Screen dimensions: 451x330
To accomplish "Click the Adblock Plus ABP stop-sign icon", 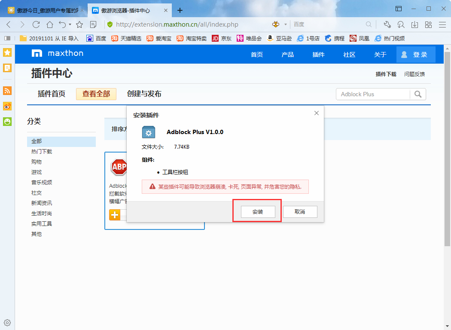I will [x=119, y=168].
